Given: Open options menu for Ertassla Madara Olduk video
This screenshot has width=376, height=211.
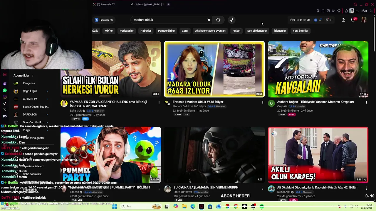Looking at the screenshot, I should [x=263, y=103].
